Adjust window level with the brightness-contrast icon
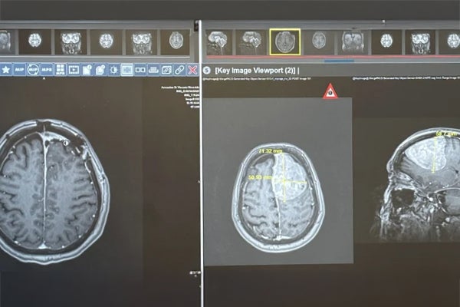The image size is (460, 307). pos(113,70)
